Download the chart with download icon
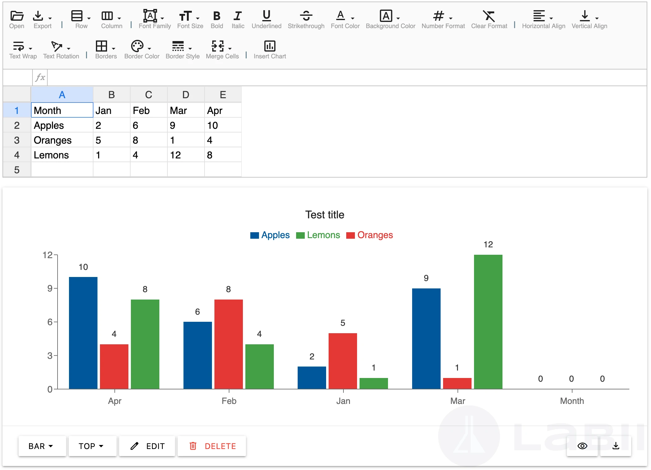 (x=616, y=446)
